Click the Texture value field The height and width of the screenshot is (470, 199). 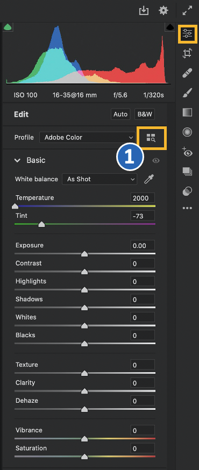143,365
